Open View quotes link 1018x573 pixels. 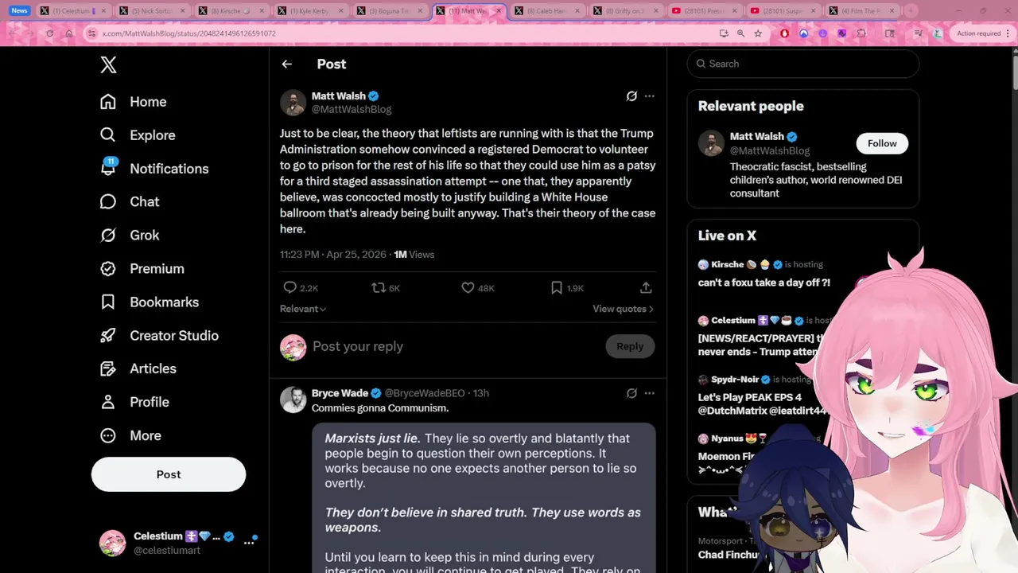point(623,309)
